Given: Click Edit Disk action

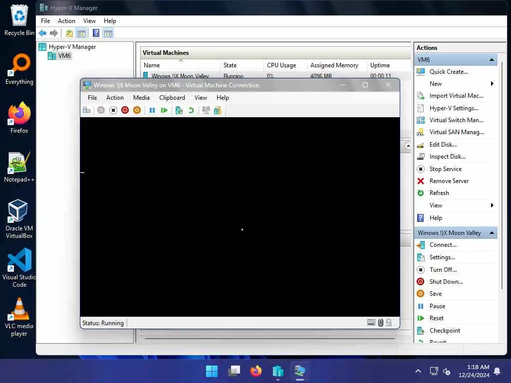Looking at the screenshot, I should pos(443,145).
